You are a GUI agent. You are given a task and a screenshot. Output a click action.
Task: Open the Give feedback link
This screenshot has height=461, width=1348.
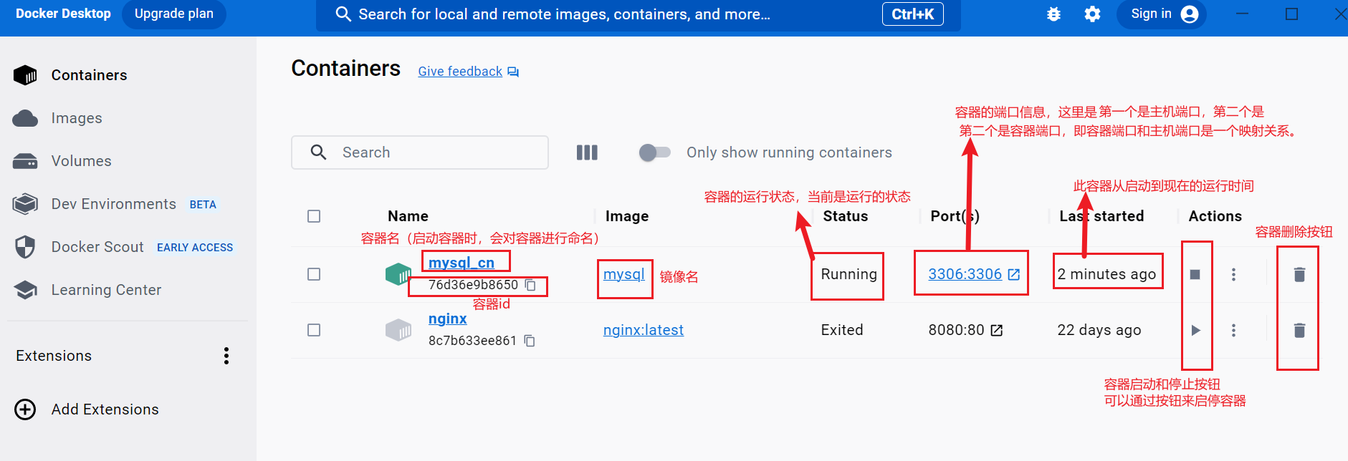click(460, 72)
